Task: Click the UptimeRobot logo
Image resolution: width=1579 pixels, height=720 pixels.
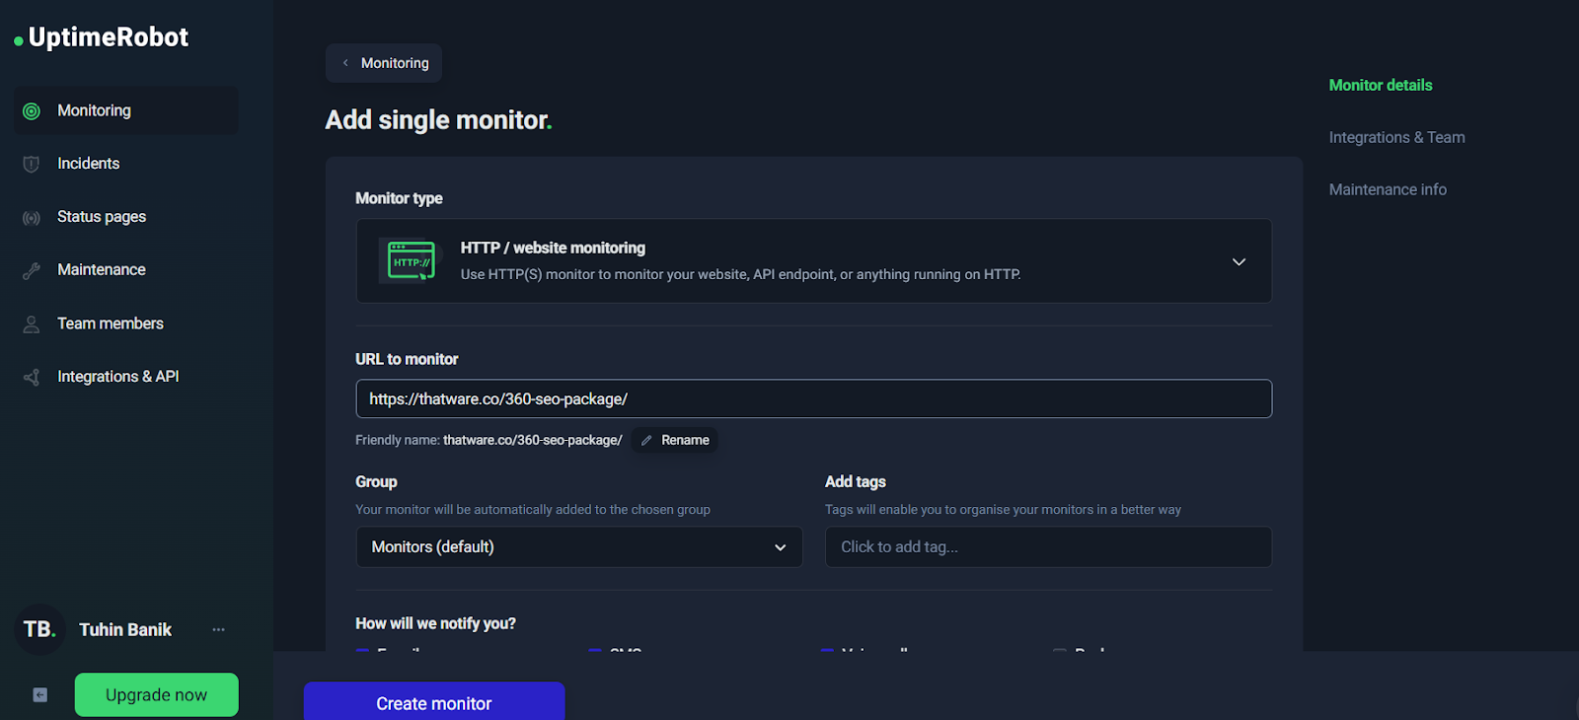Action: (x=102, y=37)
